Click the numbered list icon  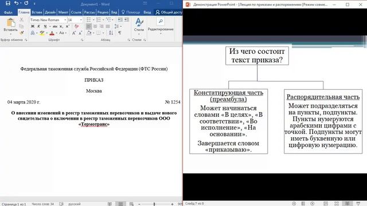[x=99, y=20]
